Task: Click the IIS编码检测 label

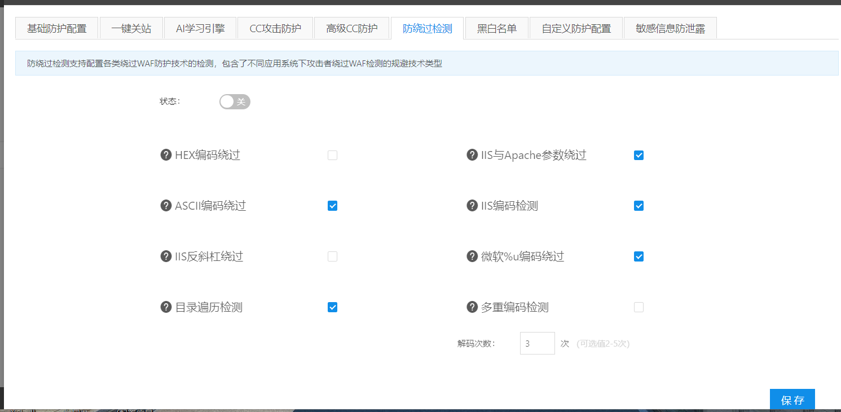Action: click(x=509, y=206)
